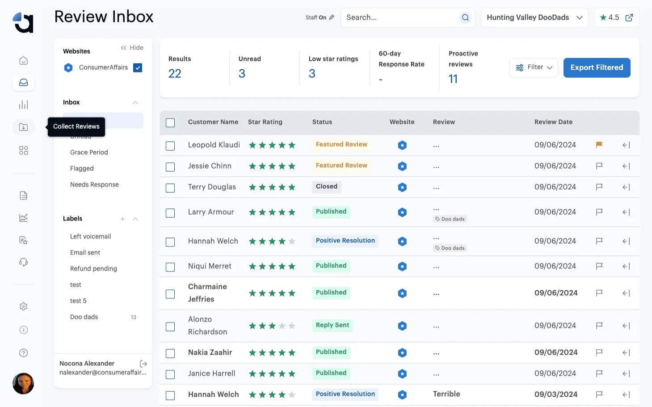Open the headset support sidebar icon
This screenshot has width=652, height=407.
24,262
